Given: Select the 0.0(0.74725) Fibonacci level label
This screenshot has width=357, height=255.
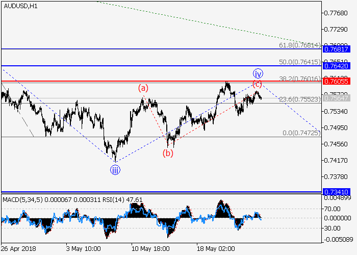Looking at the screenshot, I should (x=301, y=133).
